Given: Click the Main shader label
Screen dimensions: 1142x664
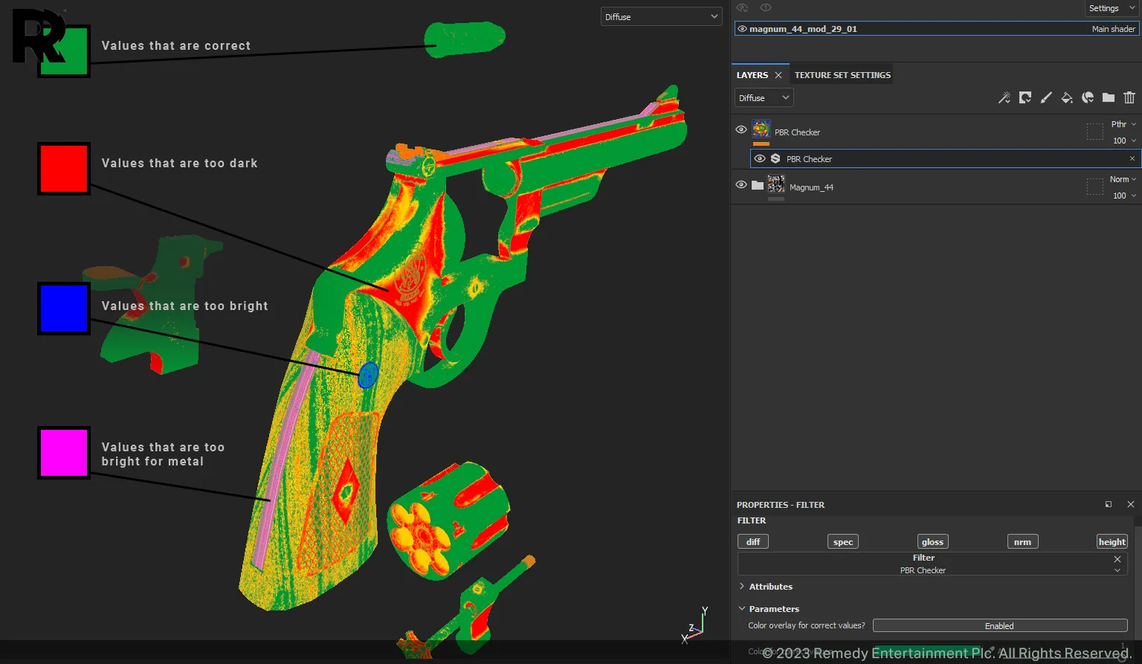Looking at the screenshot, I should point(1113,29).
